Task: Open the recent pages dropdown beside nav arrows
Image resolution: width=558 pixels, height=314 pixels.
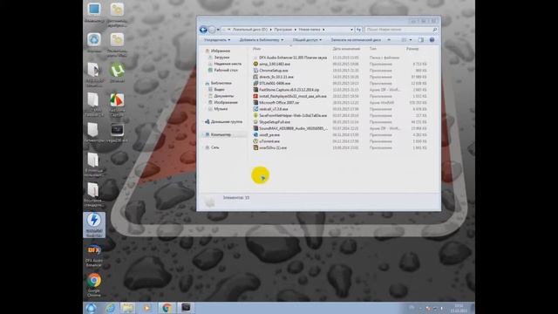Action: (218, 30)
